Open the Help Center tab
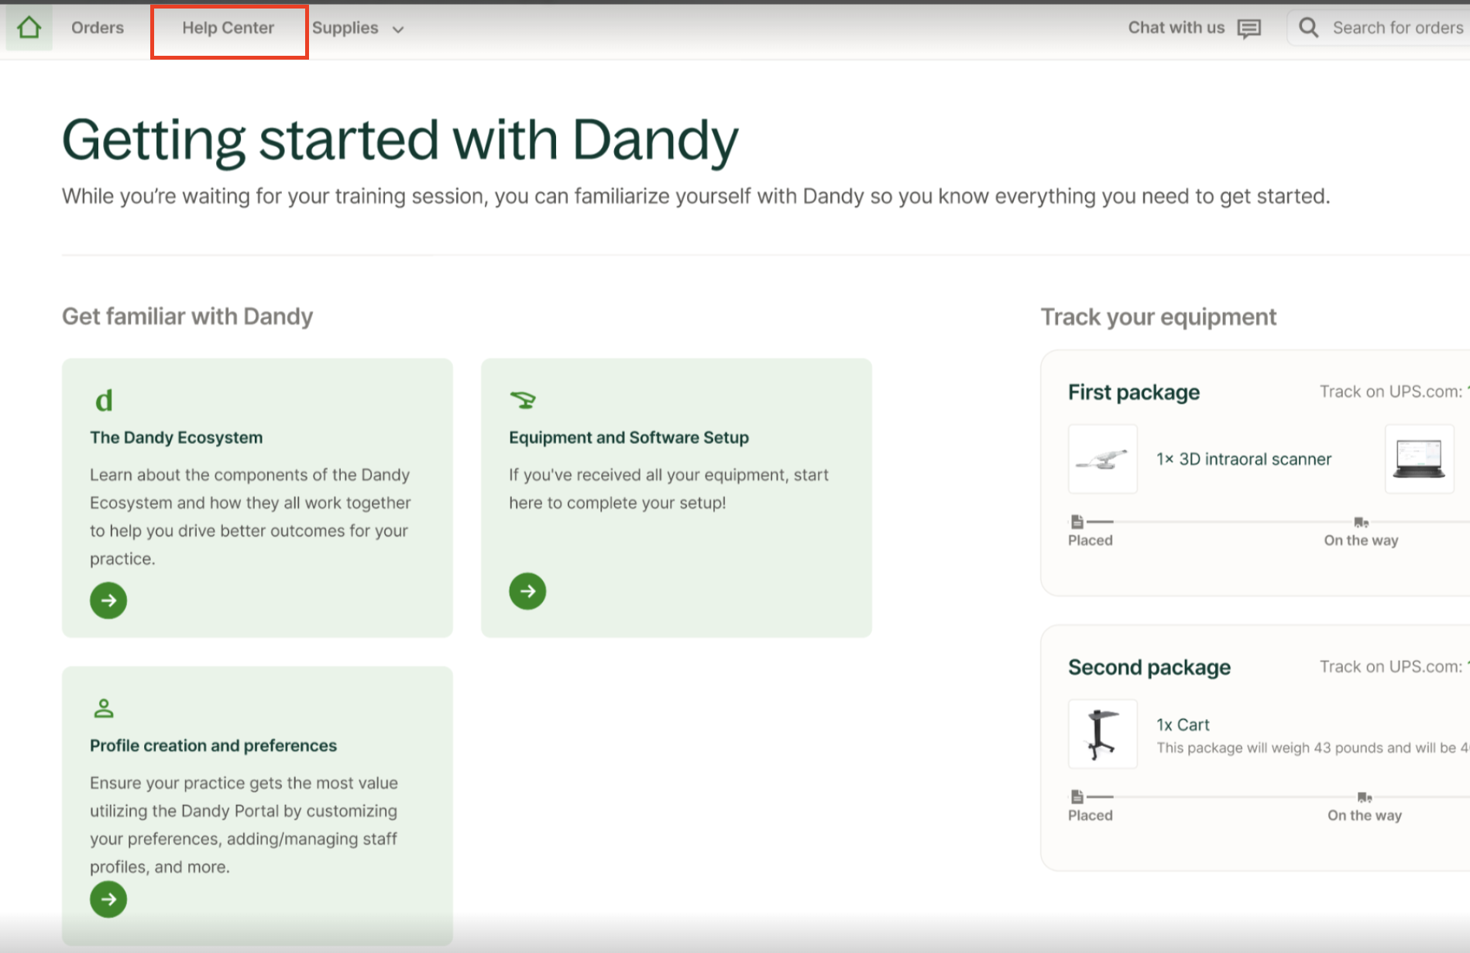The width and height of the screenshot is (1470, 953). click(228, 28)
